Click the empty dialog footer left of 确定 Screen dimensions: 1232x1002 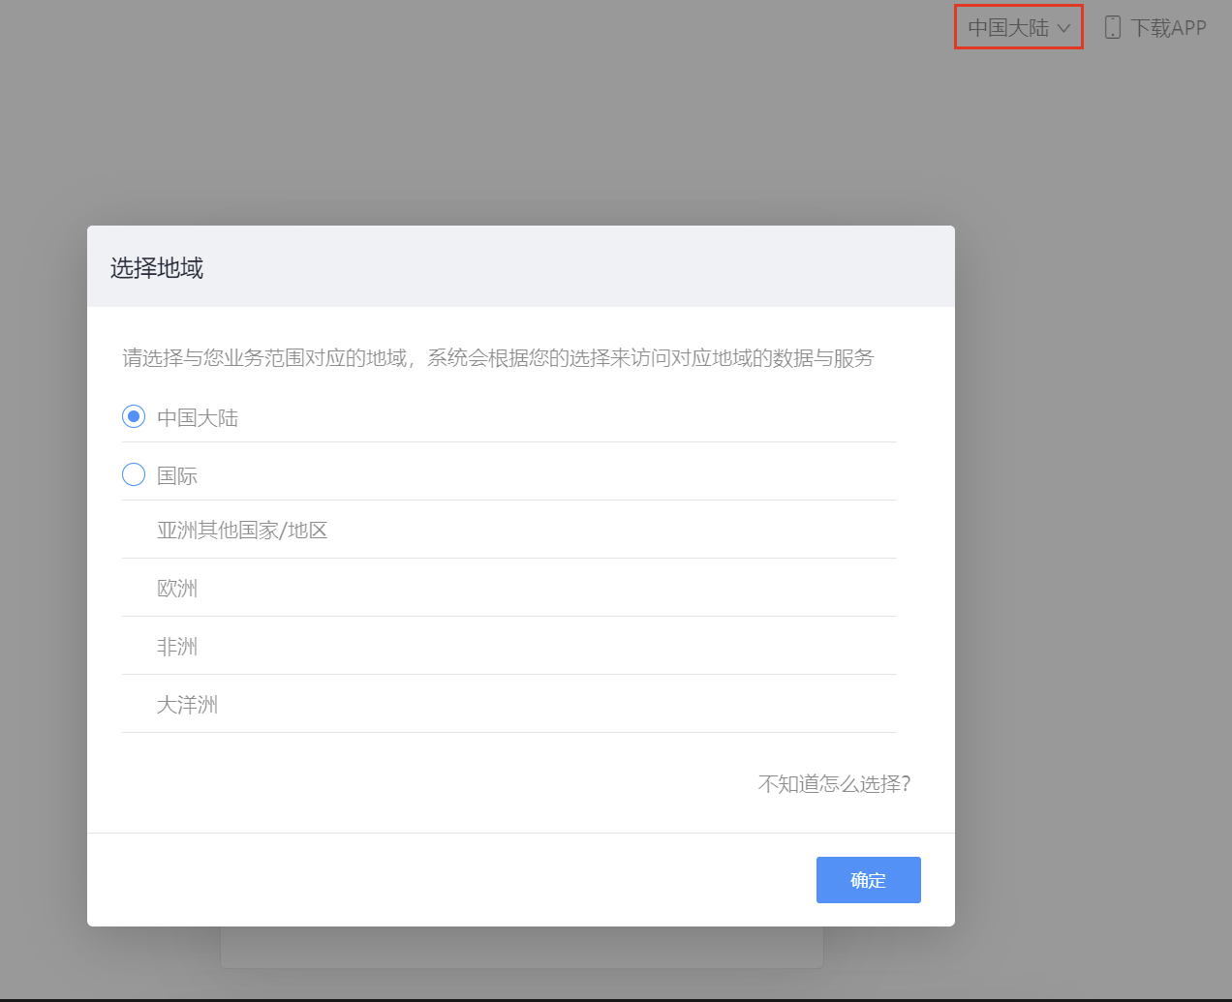(436, 880)
